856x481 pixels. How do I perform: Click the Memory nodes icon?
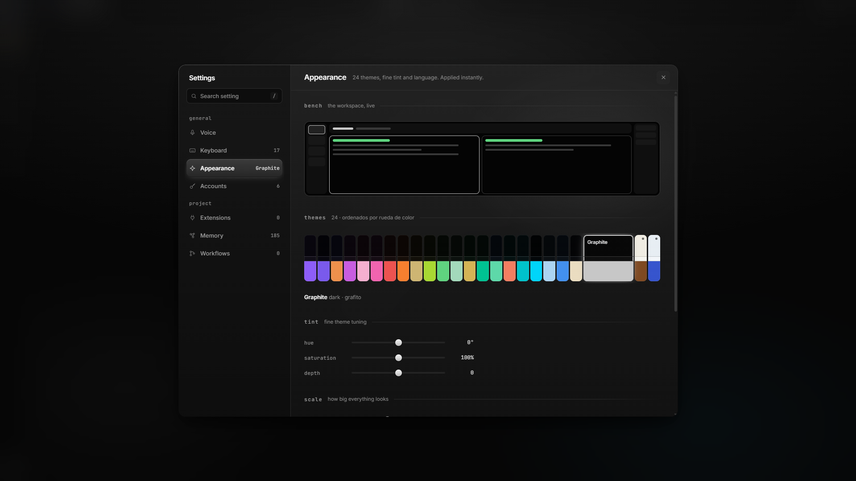[192, 235]
